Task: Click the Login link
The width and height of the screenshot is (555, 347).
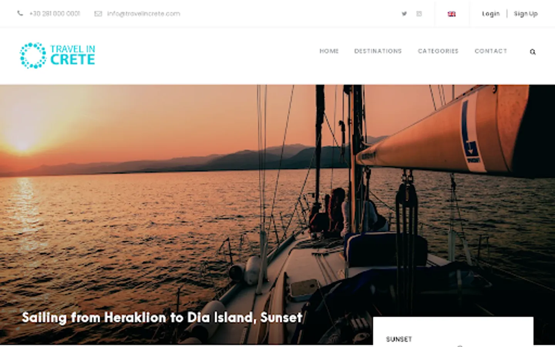Action: (491, 14)
